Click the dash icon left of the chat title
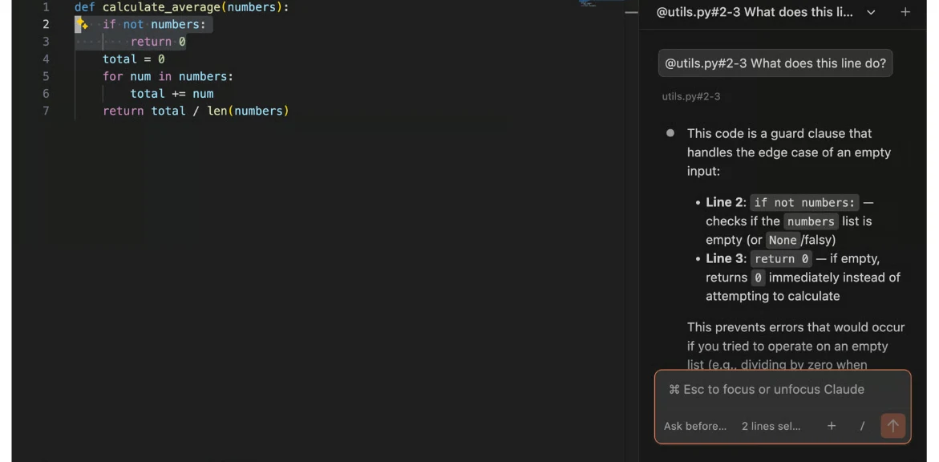Viewport: 939px width, 462px height. [x=631, y=12]
